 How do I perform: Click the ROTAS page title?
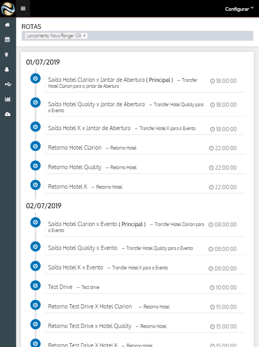click(31, 27)
